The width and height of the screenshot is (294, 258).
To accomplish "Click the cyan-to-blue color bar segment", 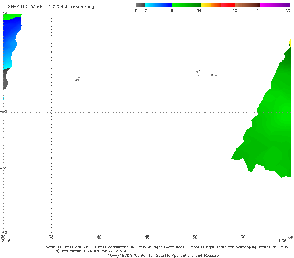I will tap(159, 5).
